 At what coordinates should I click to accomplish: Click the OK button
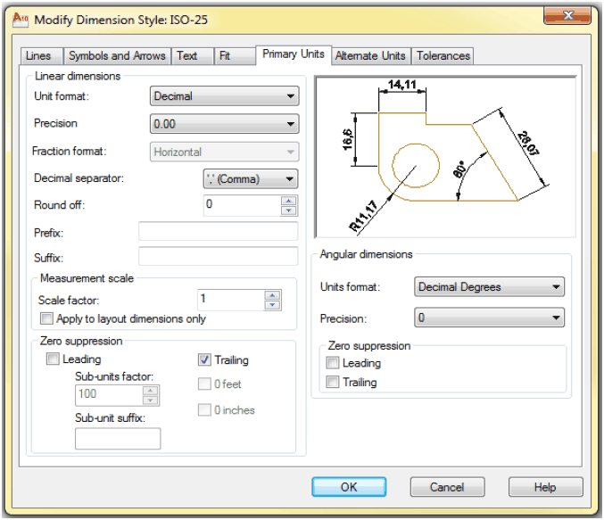pos(349,487)
